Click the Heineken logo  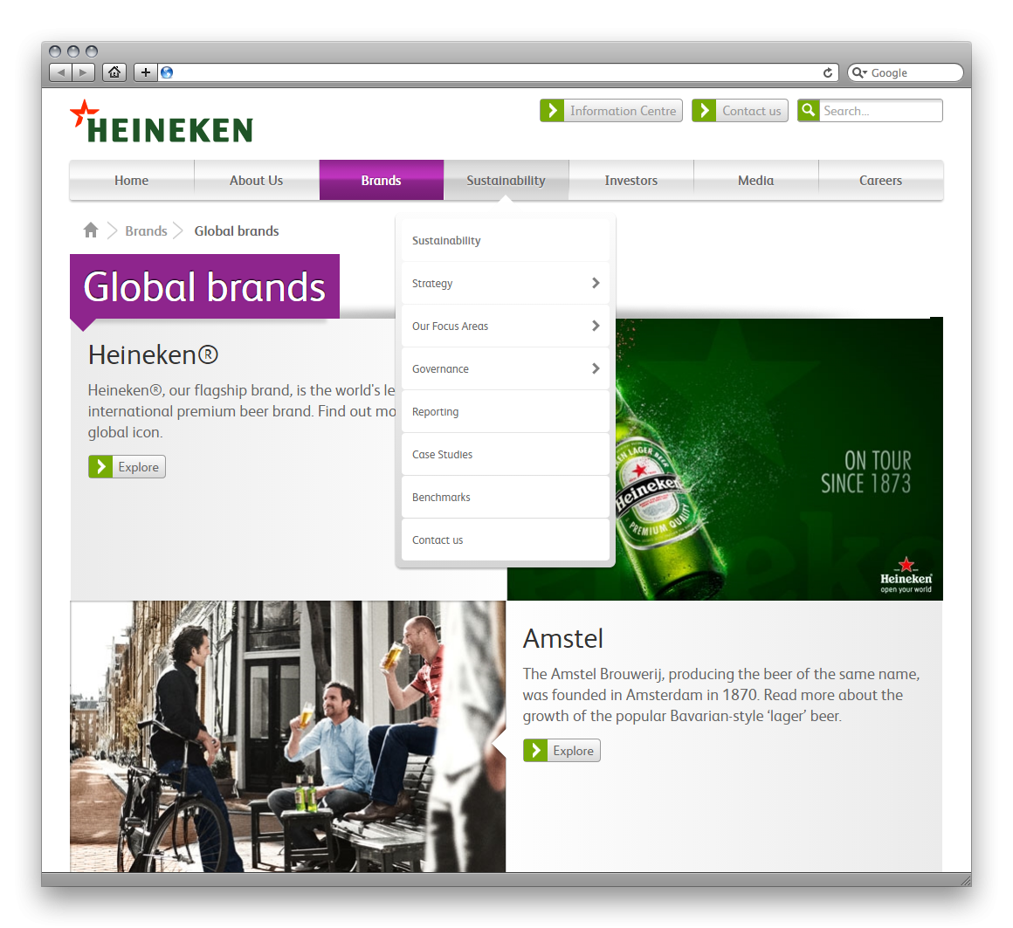[162, 121]
